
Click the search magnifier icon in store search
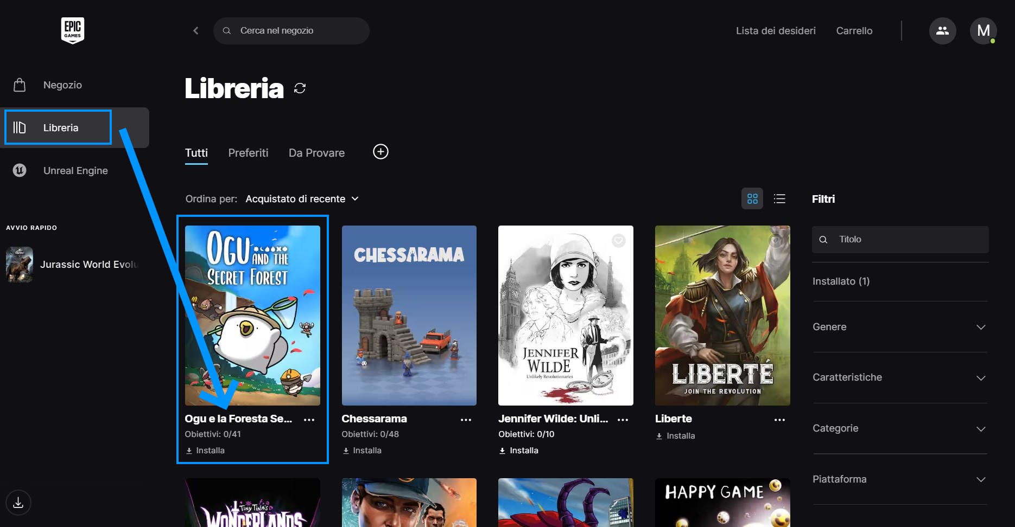(x=227, y=31)
